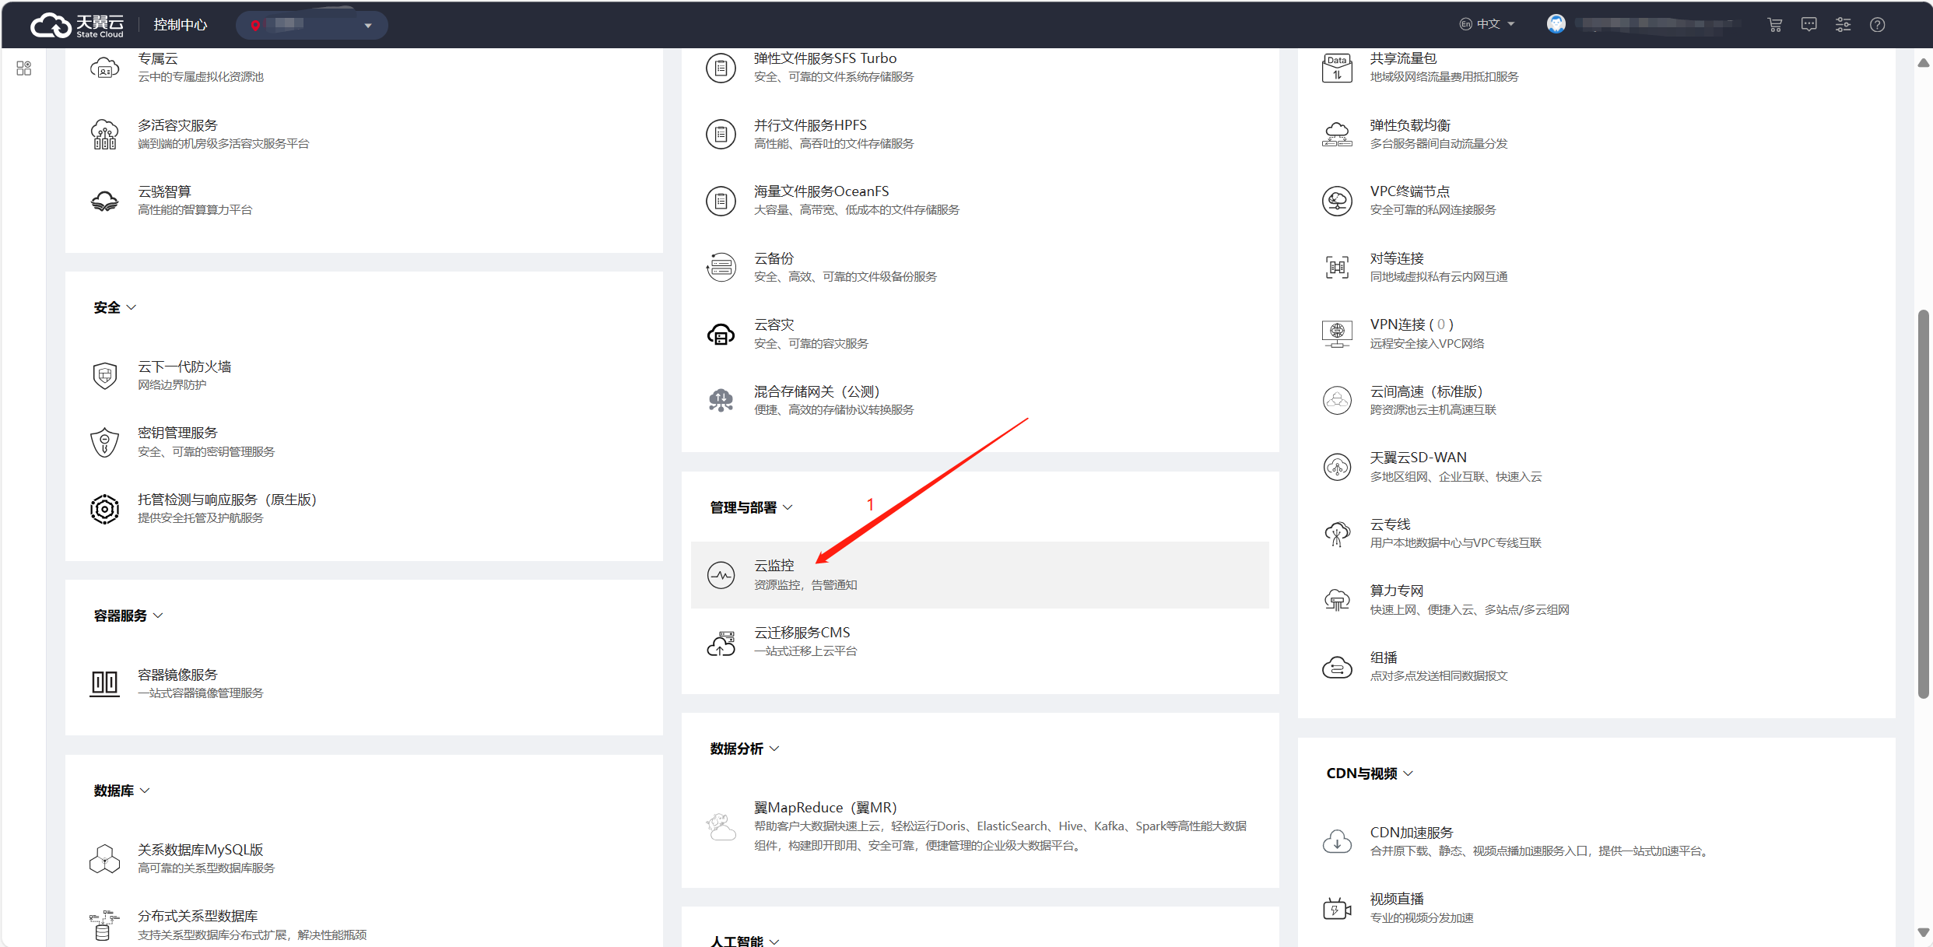Click the 视频直播 camera icon
The height and width of the screenshot is (947, 1933).
click(1338, 908)
